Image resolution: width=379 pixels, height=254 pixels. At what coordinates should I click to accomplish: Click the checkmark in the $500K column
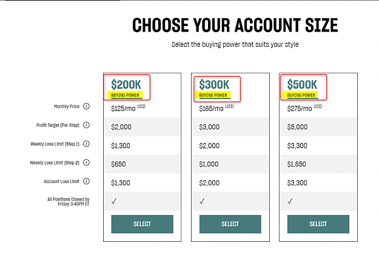click(290, 201)
